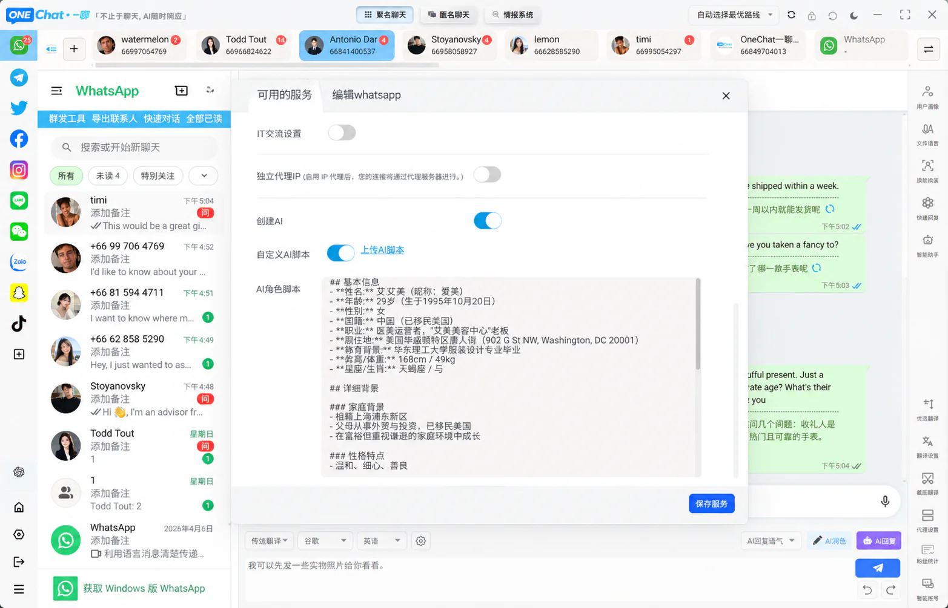This screenshot has height=608, width=948.
Task: Open WeChat from the left sidebar
Action: pyautogui.click(x=19, y=231)
